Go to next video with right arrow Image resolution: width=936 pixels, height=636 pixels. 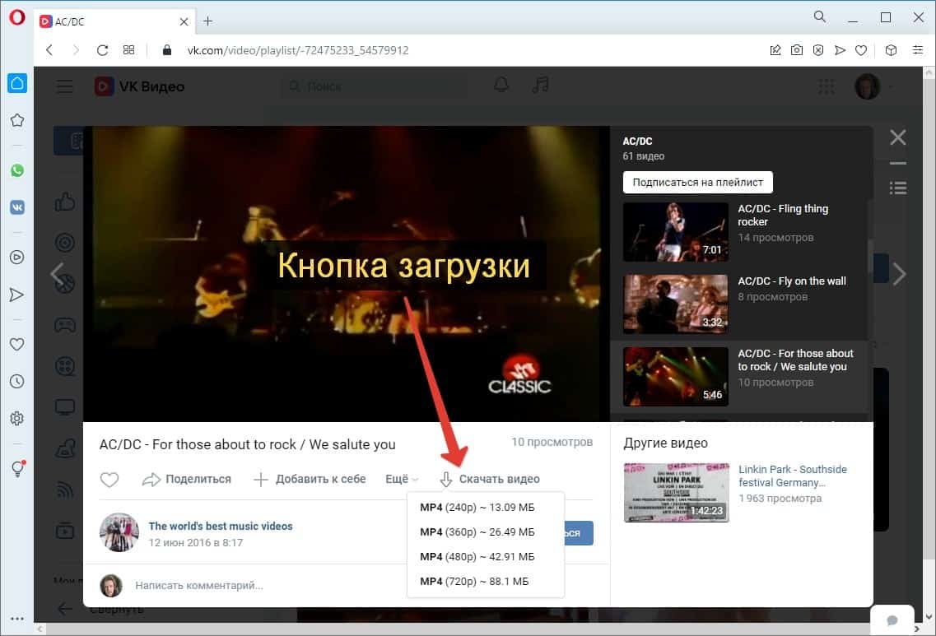point(899,274)
